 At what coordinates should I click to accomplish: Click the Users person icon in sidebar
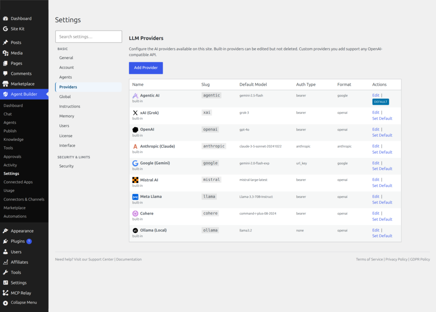6,252
